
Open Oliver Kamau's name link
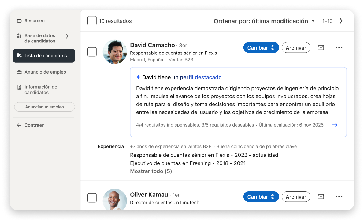pos(149,195)
